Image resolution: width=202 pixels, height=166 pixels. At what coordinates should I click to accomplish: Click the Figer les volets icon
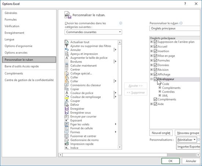click(x=67, y=124)
